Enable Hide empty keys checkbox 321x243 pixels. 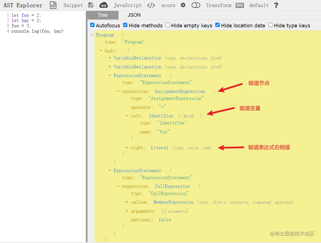168,25
